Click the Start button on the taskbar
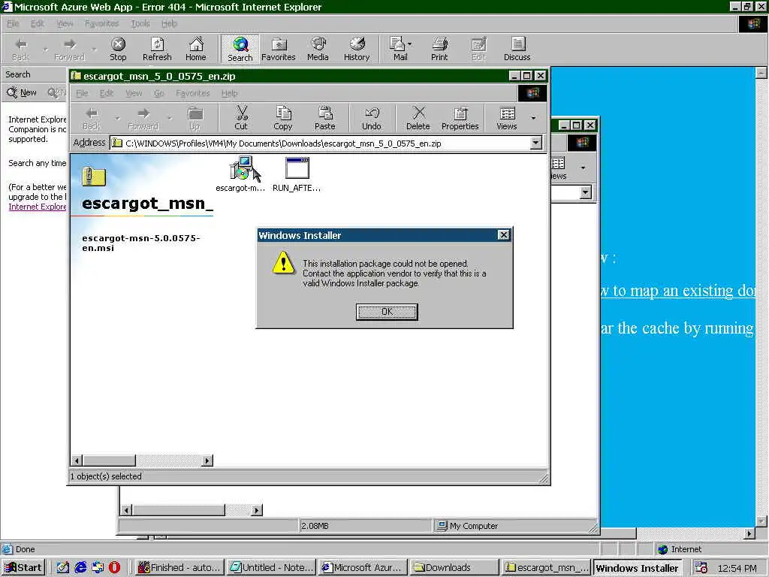Image resolution: width=769 pixels, height=577 pixels. pos(23,568)
